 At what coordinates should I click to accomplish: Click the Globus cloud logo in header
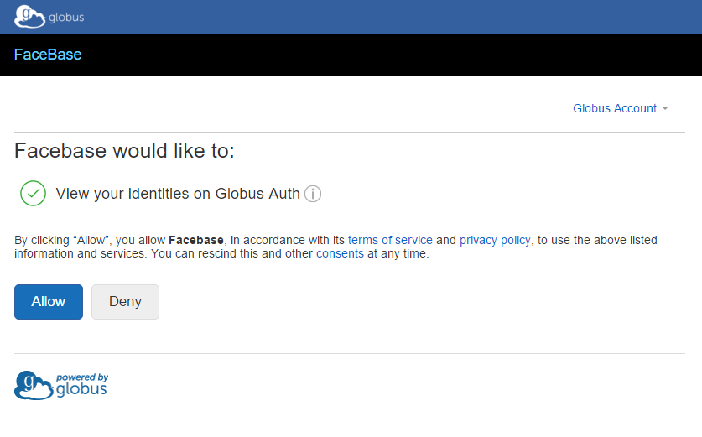pyautogui.click(x=49, y=17)
